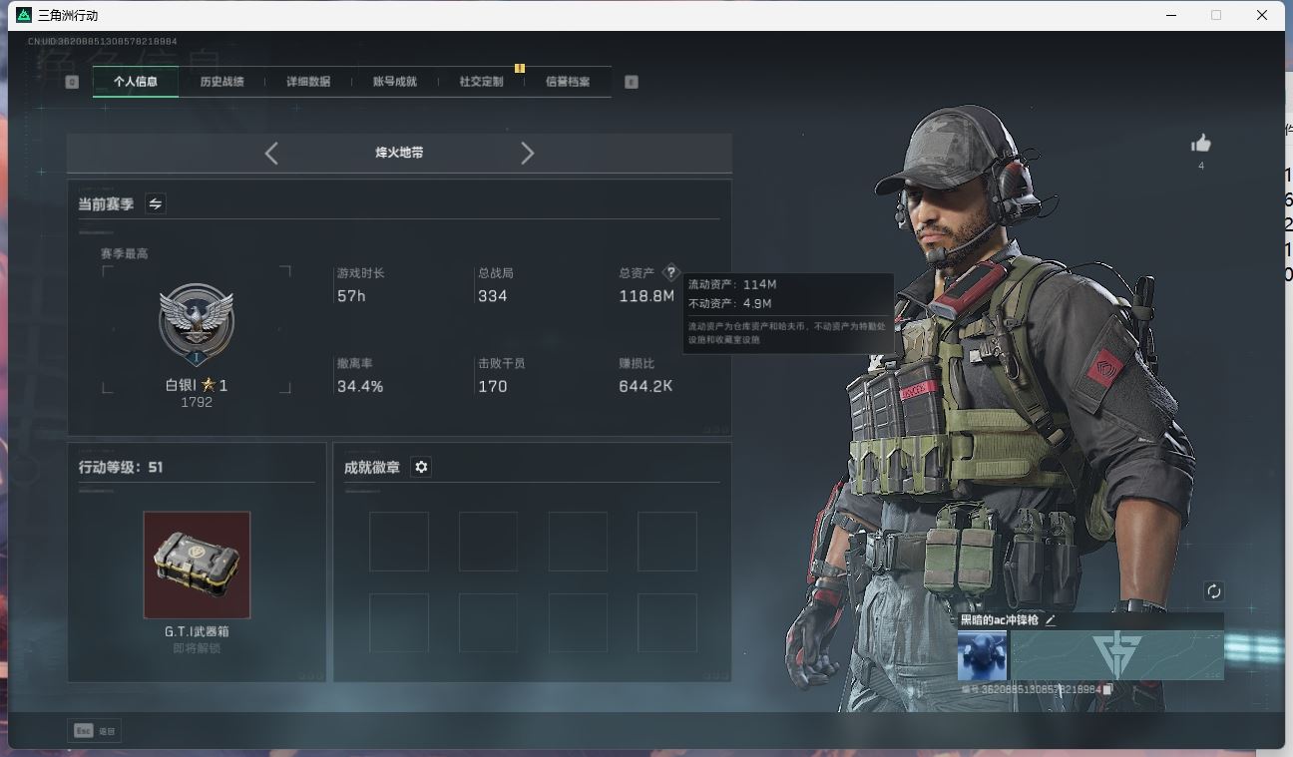The width and height of the screenshot is (1293, 757).
Task: Go to previous mode with left chevron
Action: click(271, 153)
